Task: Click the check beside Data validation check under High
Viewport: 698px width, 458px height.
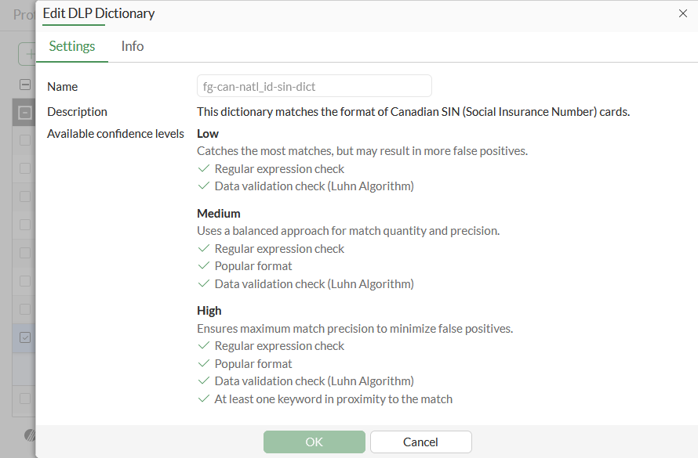Action: [x=203, y=380]
